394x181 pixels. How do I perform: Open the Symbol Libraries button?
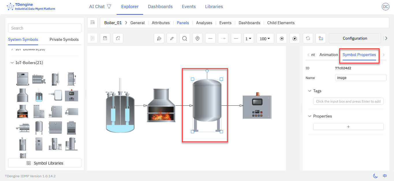tap(45, 163)
